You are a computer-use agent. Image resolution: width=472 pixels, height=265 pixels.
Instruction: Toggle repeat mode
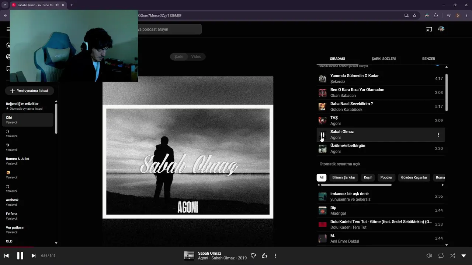click(x=441, y=255)
